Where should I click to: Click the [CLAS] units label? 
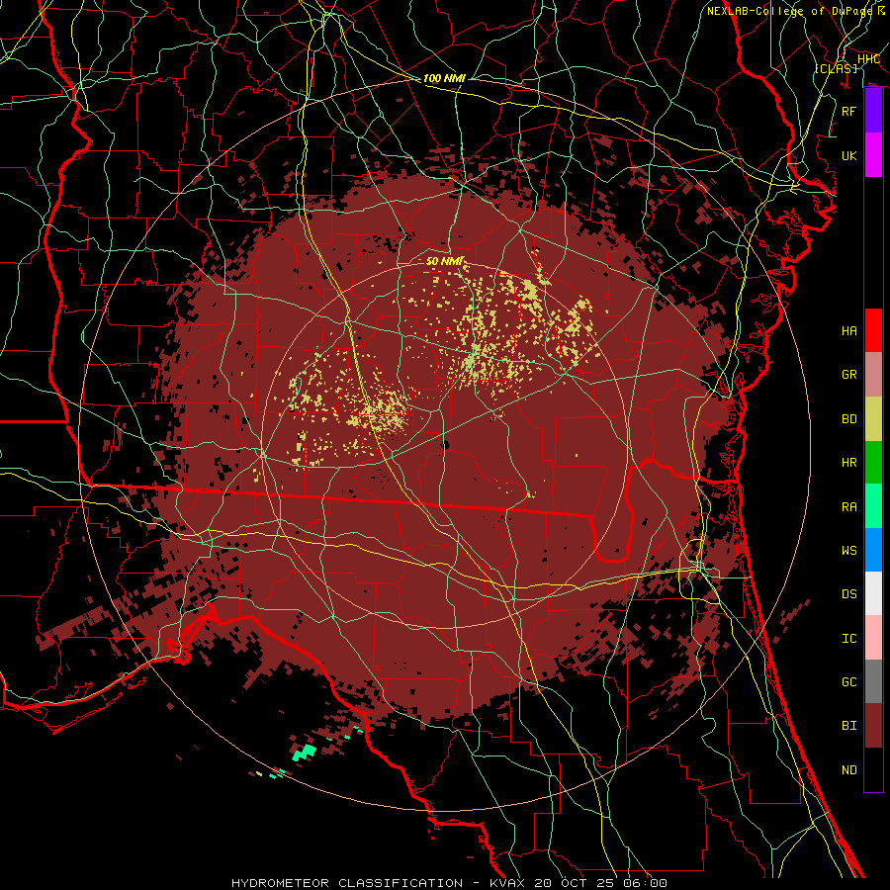836,68
